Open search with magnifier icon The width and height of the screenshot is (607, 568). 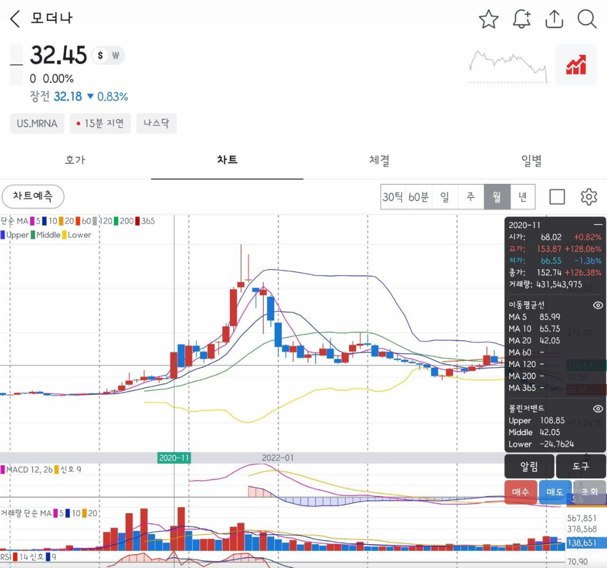(x=587, y=19)
